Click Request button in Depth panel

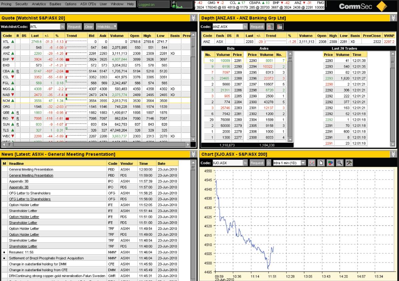point(257,27)
